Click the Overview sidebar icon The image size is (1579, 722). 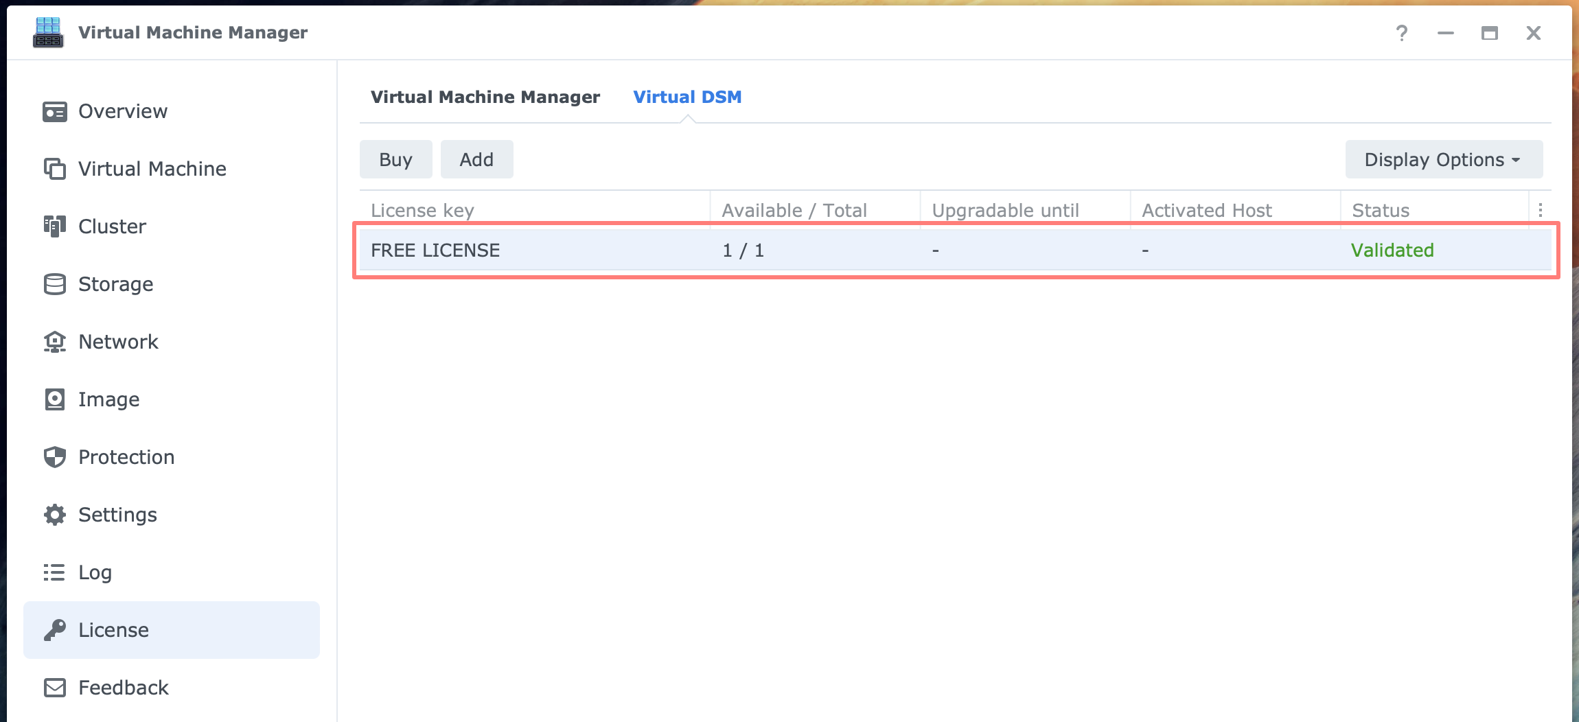55,111
